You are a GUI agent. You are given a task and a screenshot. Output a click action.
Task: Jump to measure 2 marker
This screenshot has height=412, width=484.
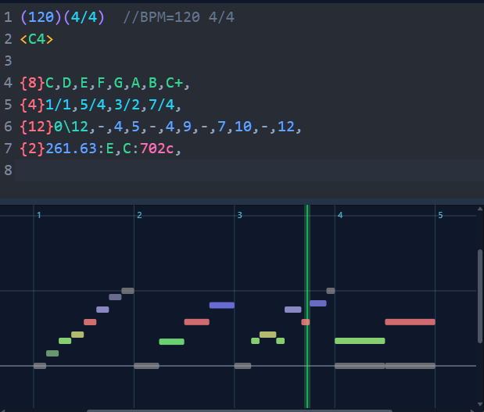click(139, 215)
